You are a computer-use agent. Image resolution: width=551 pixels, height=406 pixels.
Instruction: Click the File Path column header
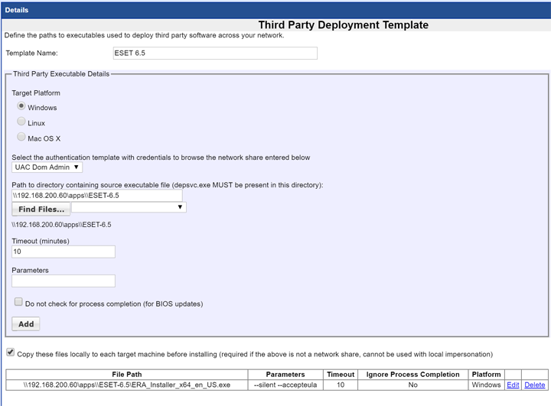click(129, 375)
